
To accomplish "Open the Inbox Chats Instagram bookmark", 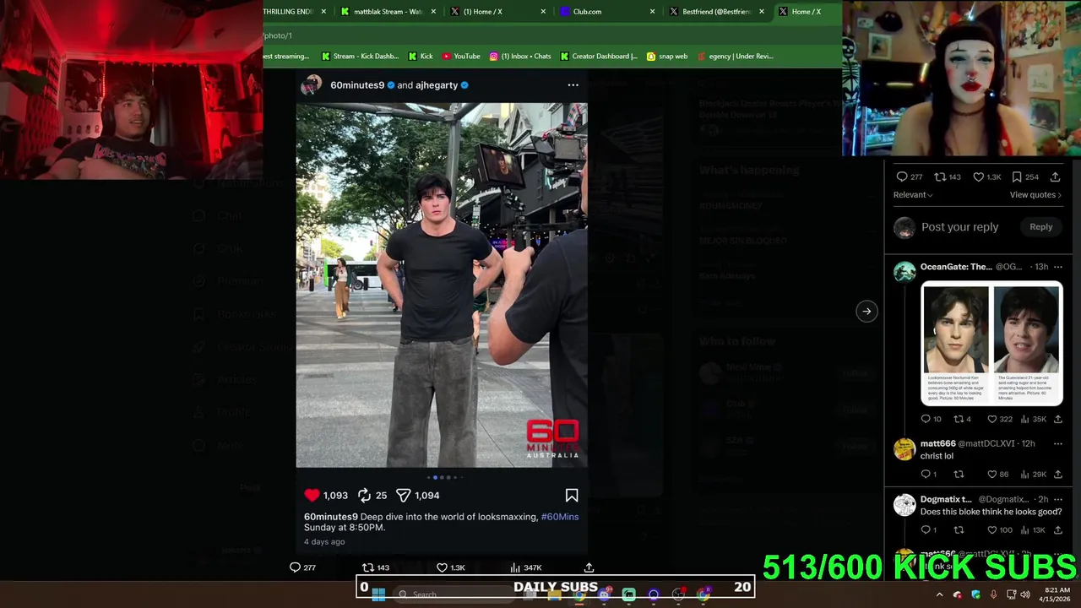I will pos(520,57).
